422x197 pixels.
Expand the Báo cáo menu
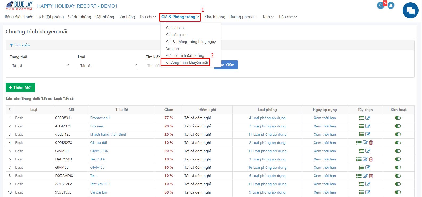click(288, 17)
